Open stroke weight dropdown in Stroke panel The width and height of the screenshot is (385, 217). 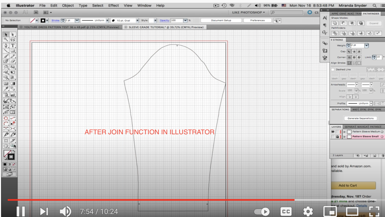367,45
